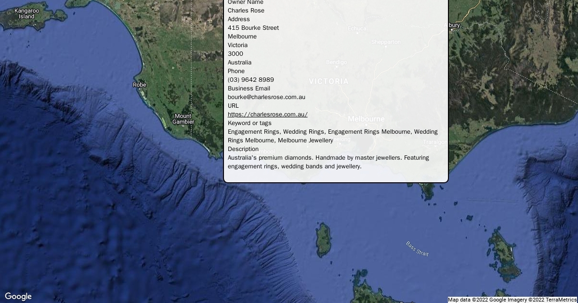
Task: Click the 415 Bourke Street address line
Action: point(253,28)
